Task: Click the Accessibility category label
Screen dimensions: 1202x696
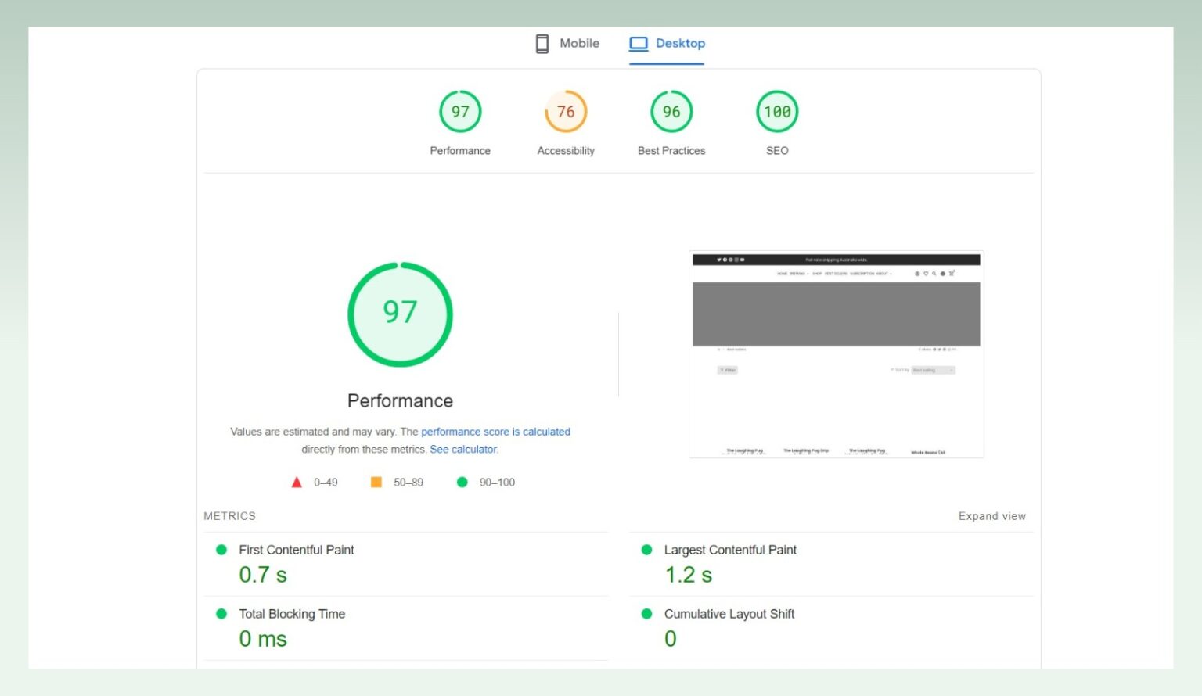Action: pos(566,151)
